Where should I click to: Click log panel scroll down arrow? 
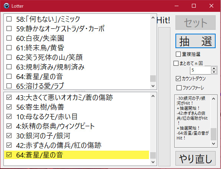click(x=213, y=144)
